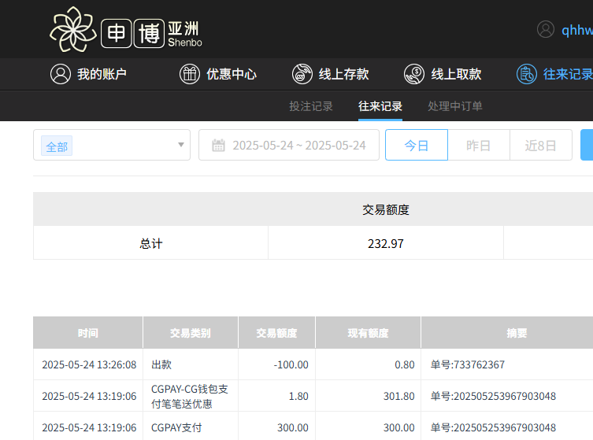This screenshot has height=440, width=593.
Task: Switch to the 处理中订单 tab
Action: pos(454,106)
